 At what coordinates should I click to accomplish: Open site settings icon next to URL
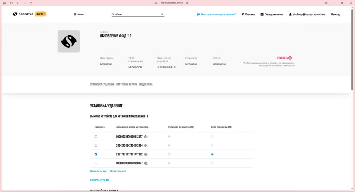tap(187, 3)
